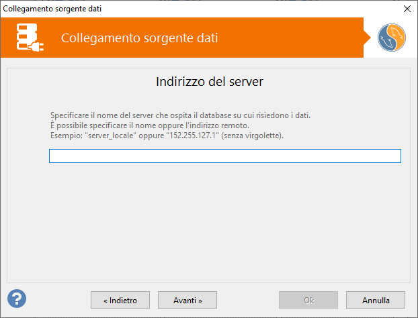Click the blue help question mark icon
The width and height of the screenshot is (418, 318).
tap(17, 299)
